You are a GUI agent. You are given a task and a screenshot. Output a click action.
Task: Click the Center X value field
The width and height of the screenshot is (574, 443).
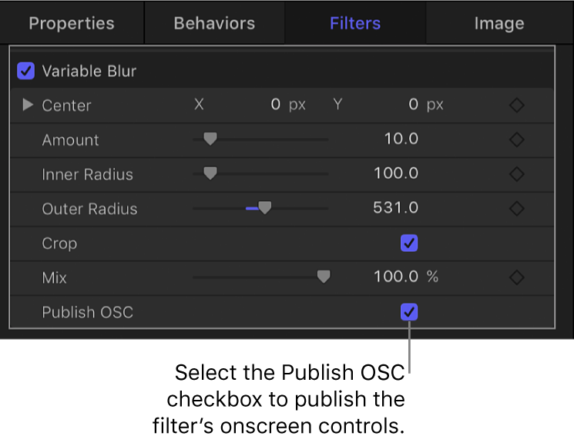[275, 106]
